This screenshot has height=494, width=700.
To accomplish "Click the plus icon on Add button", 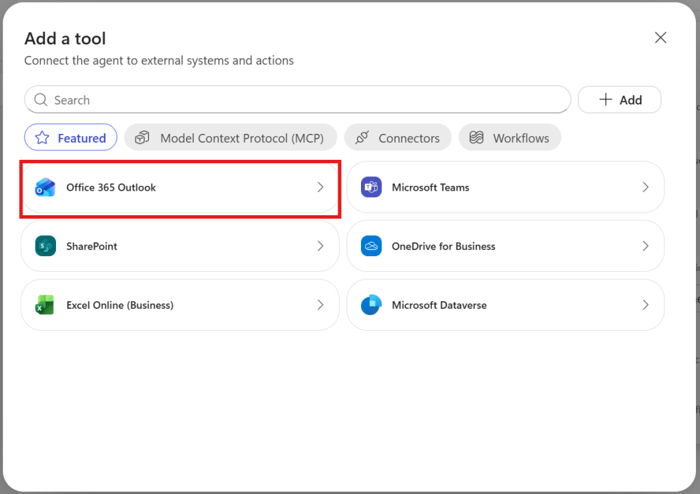I will 606,99.
